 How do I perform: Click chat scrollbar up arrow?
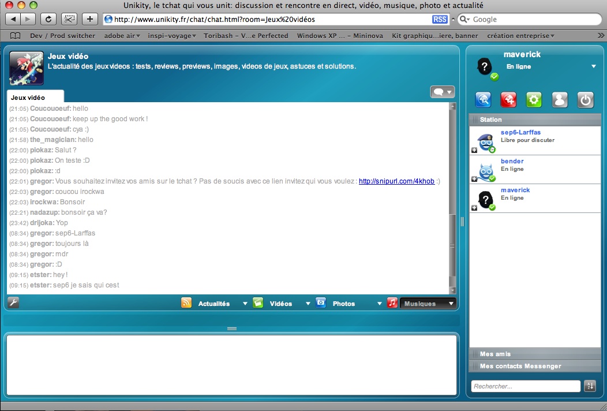(452, 106)
